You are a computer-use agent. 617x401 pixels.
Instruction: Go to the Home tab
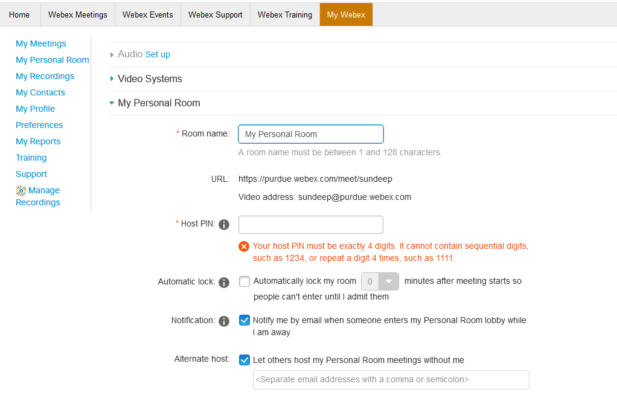[19, 14]
